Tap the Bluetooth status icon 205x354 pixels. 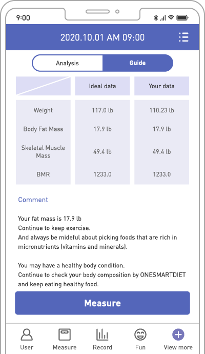[156, 17]
